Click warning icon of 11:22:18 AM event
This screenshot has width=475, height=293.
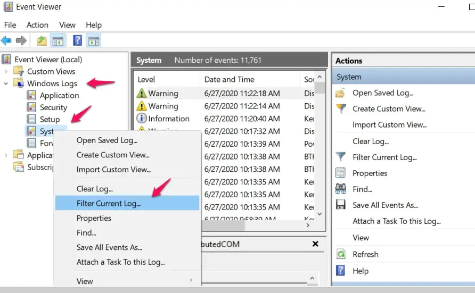(x=142, y=93)
